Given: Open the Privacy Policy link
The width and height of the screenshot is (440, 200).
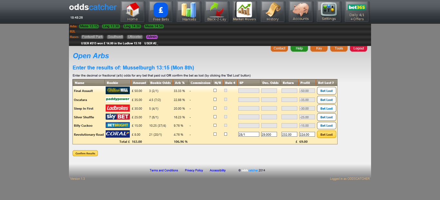Looking at the screenshot, I should (x=194, y=170).
